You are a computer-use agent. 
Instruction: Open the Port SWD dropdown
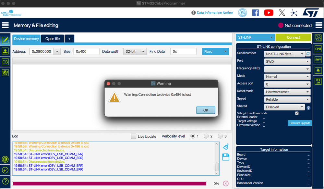[x=287, y=61]
